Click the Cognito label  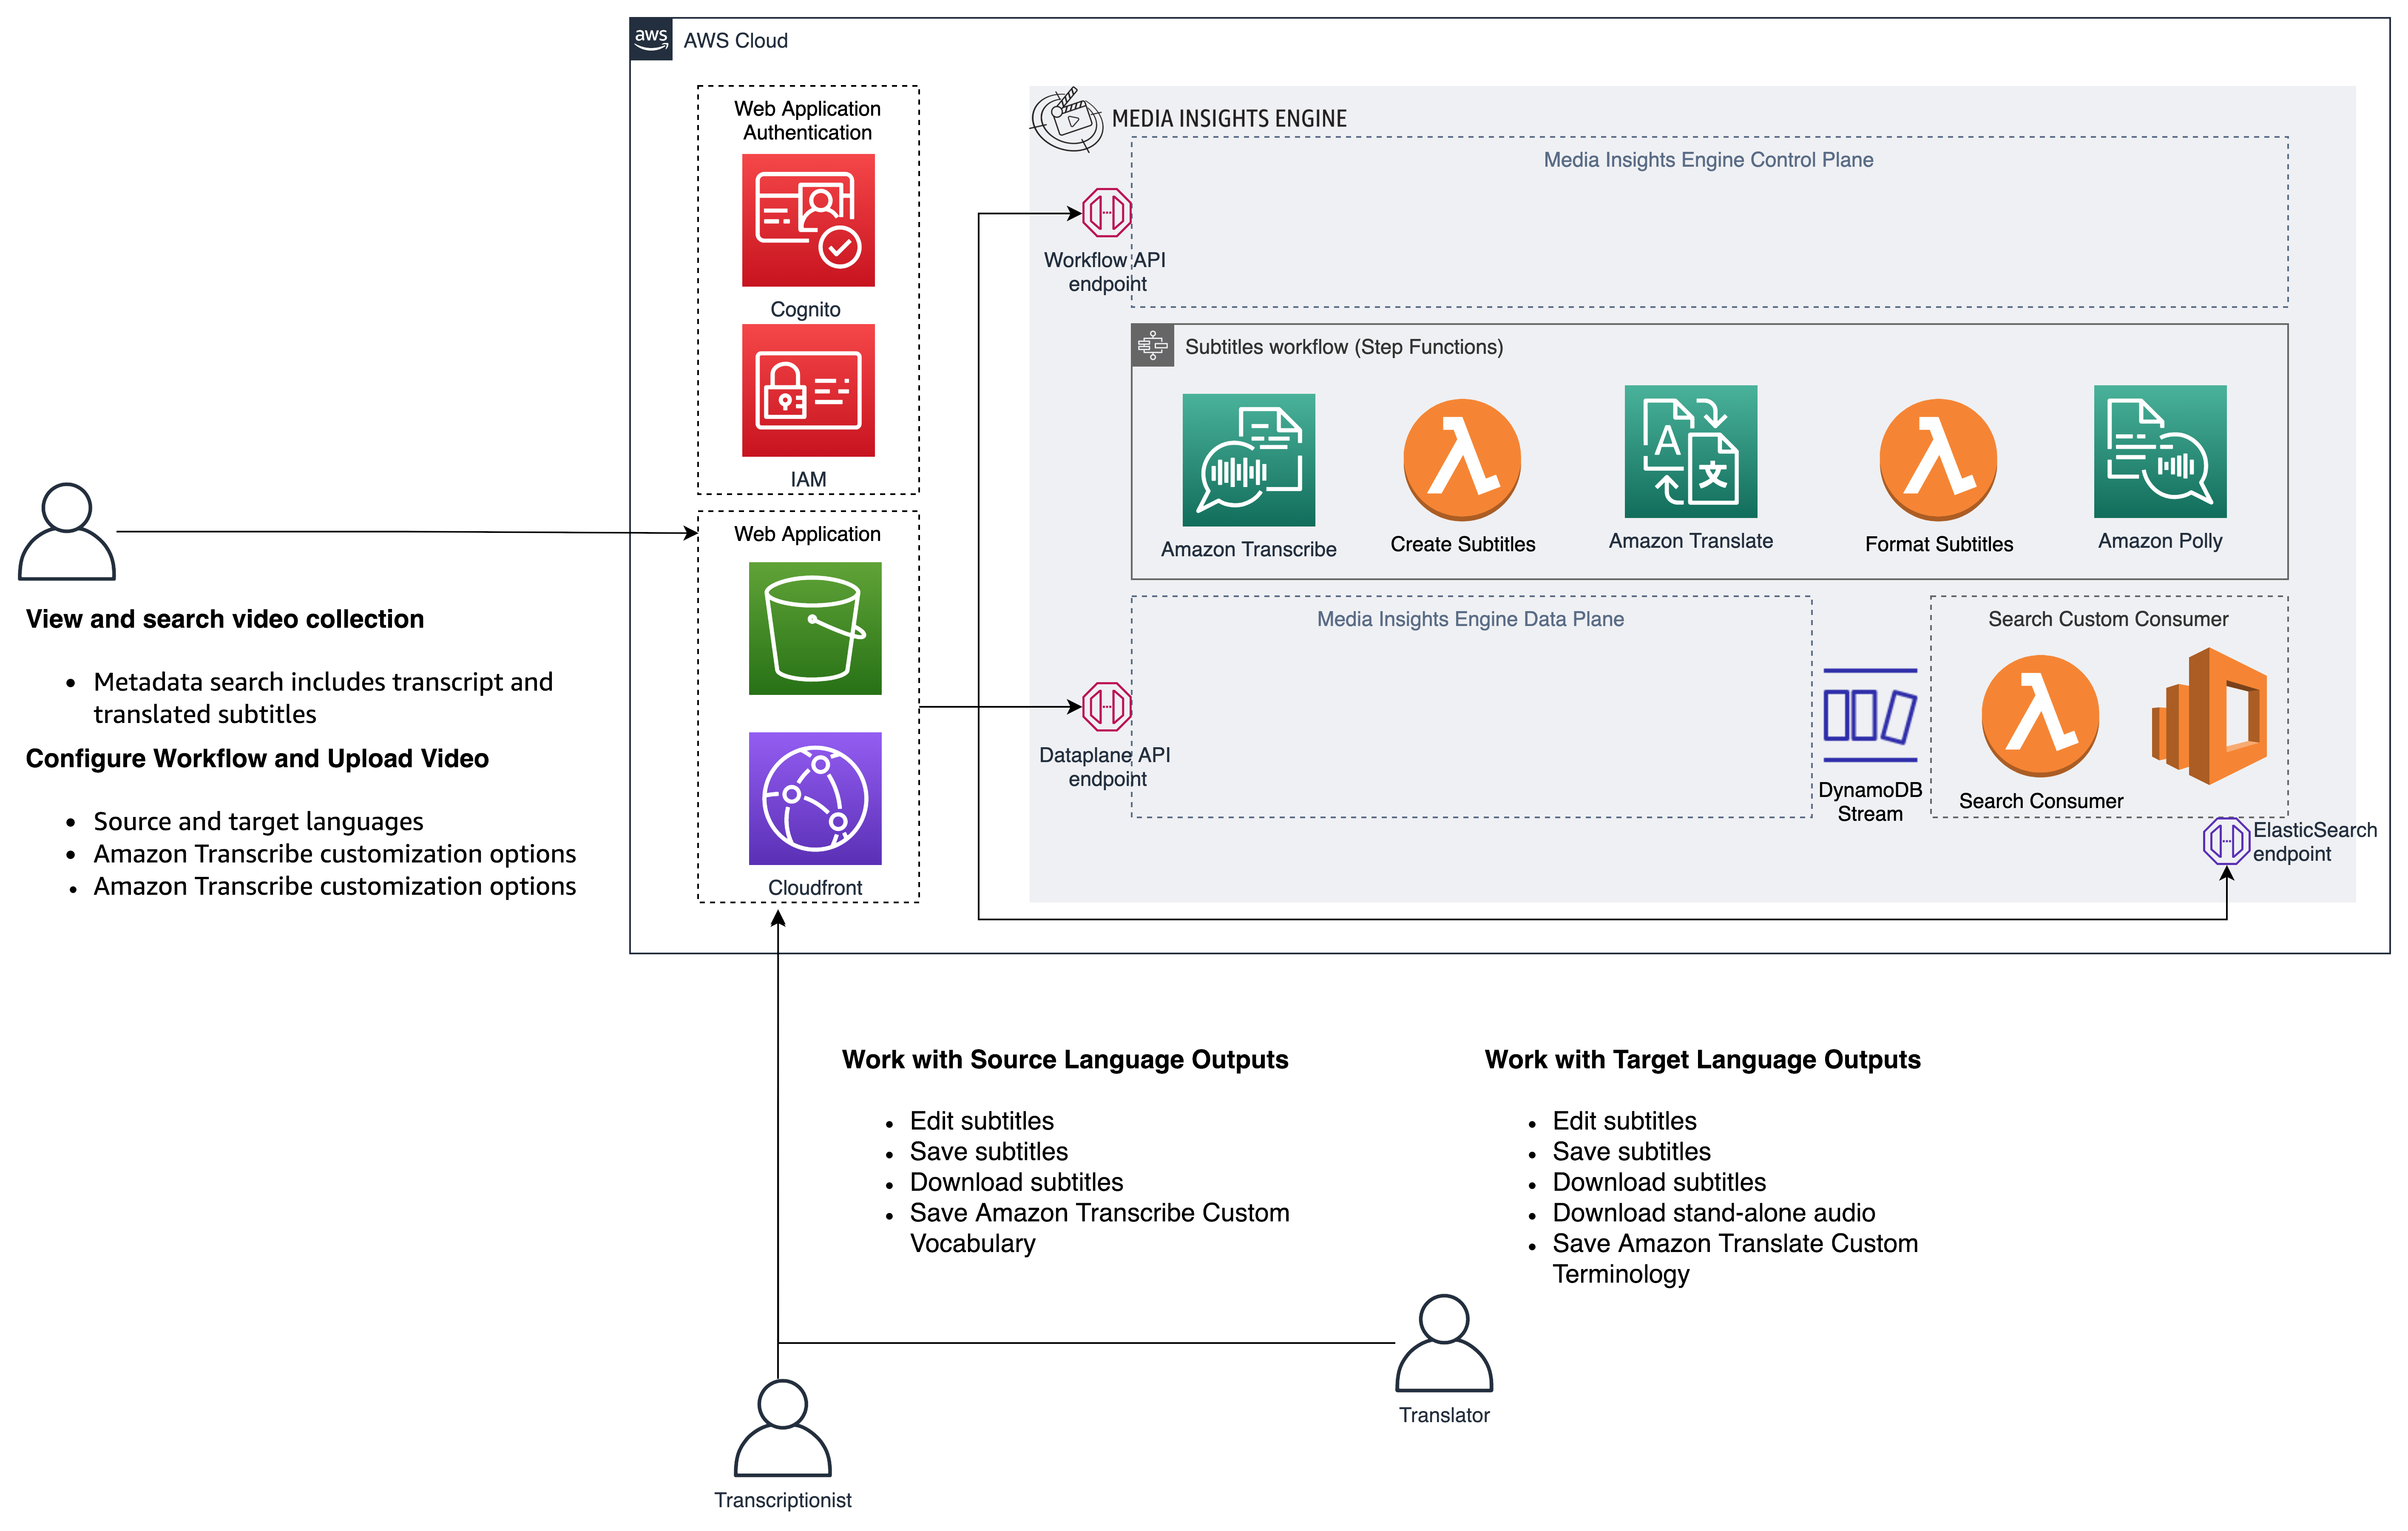point(806,310)
